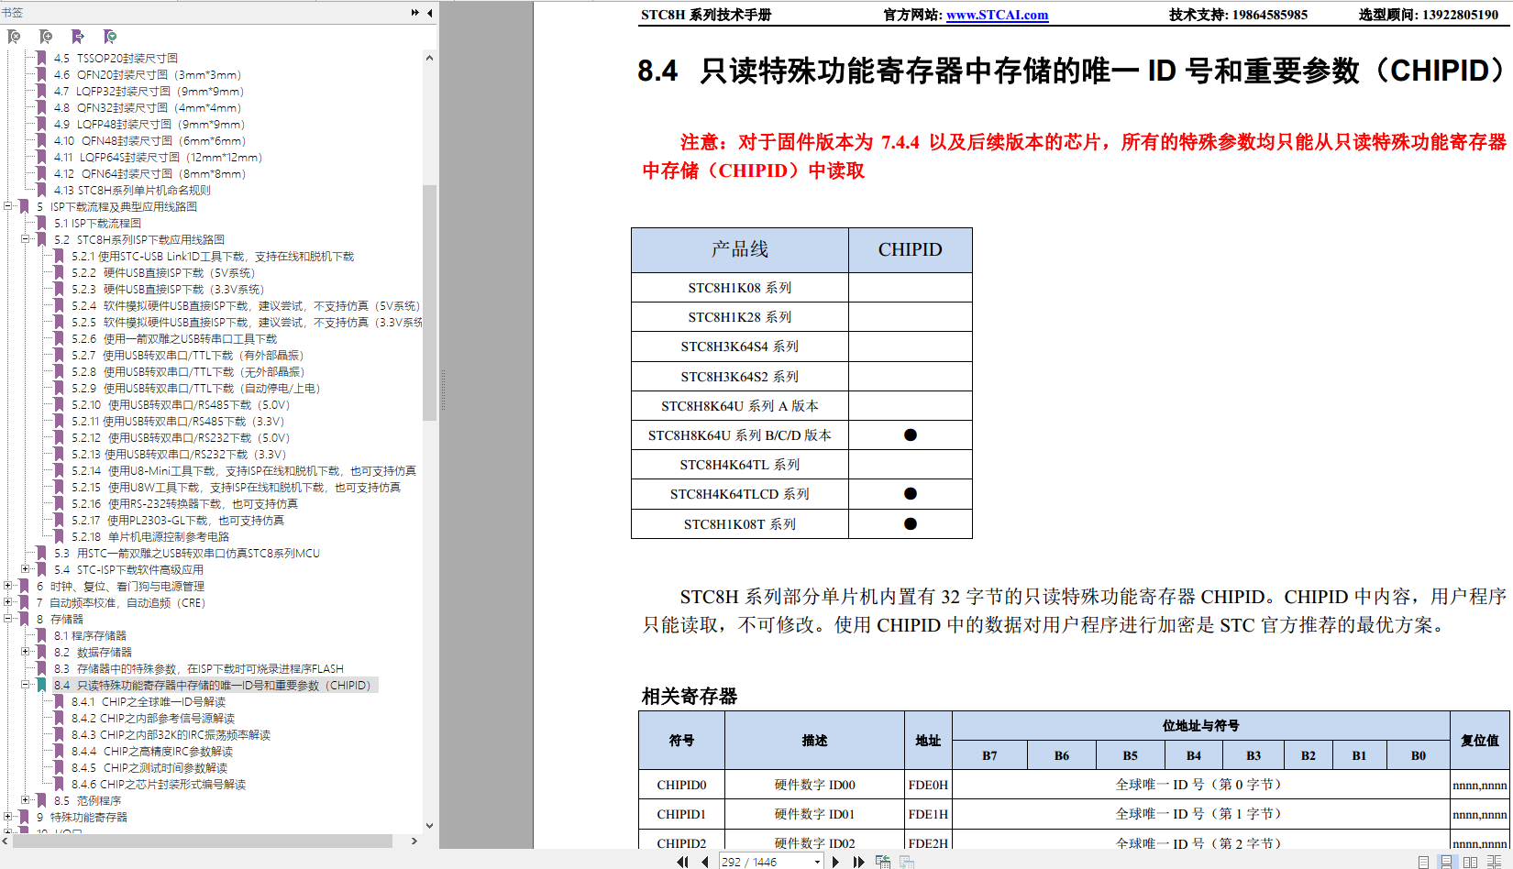Click bookmark icon of 4.13 STC8H系列单片机命名规则
The width and height of the screenshot is (1513, 869).
[42, 191]
